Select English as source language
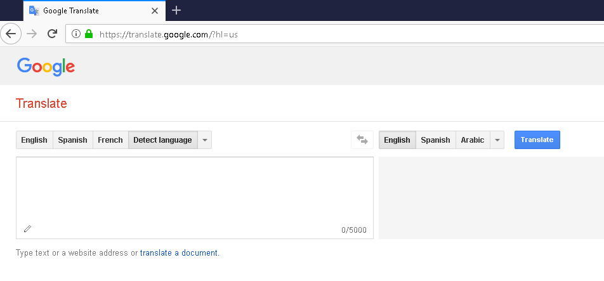This screenshot has height=281, width=604. pos(34,140)
